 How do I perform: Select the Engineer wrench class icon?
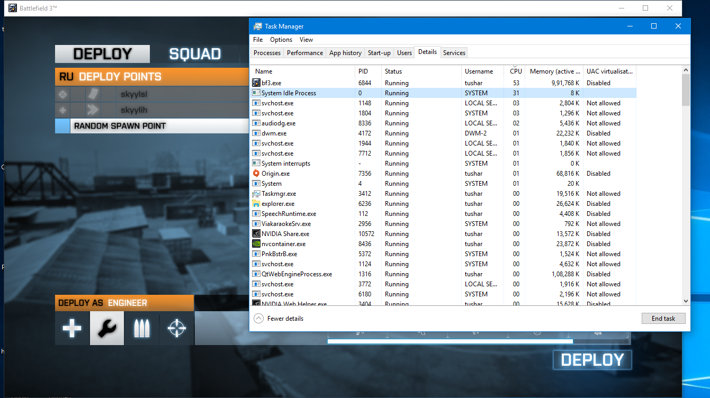point(107,328)
